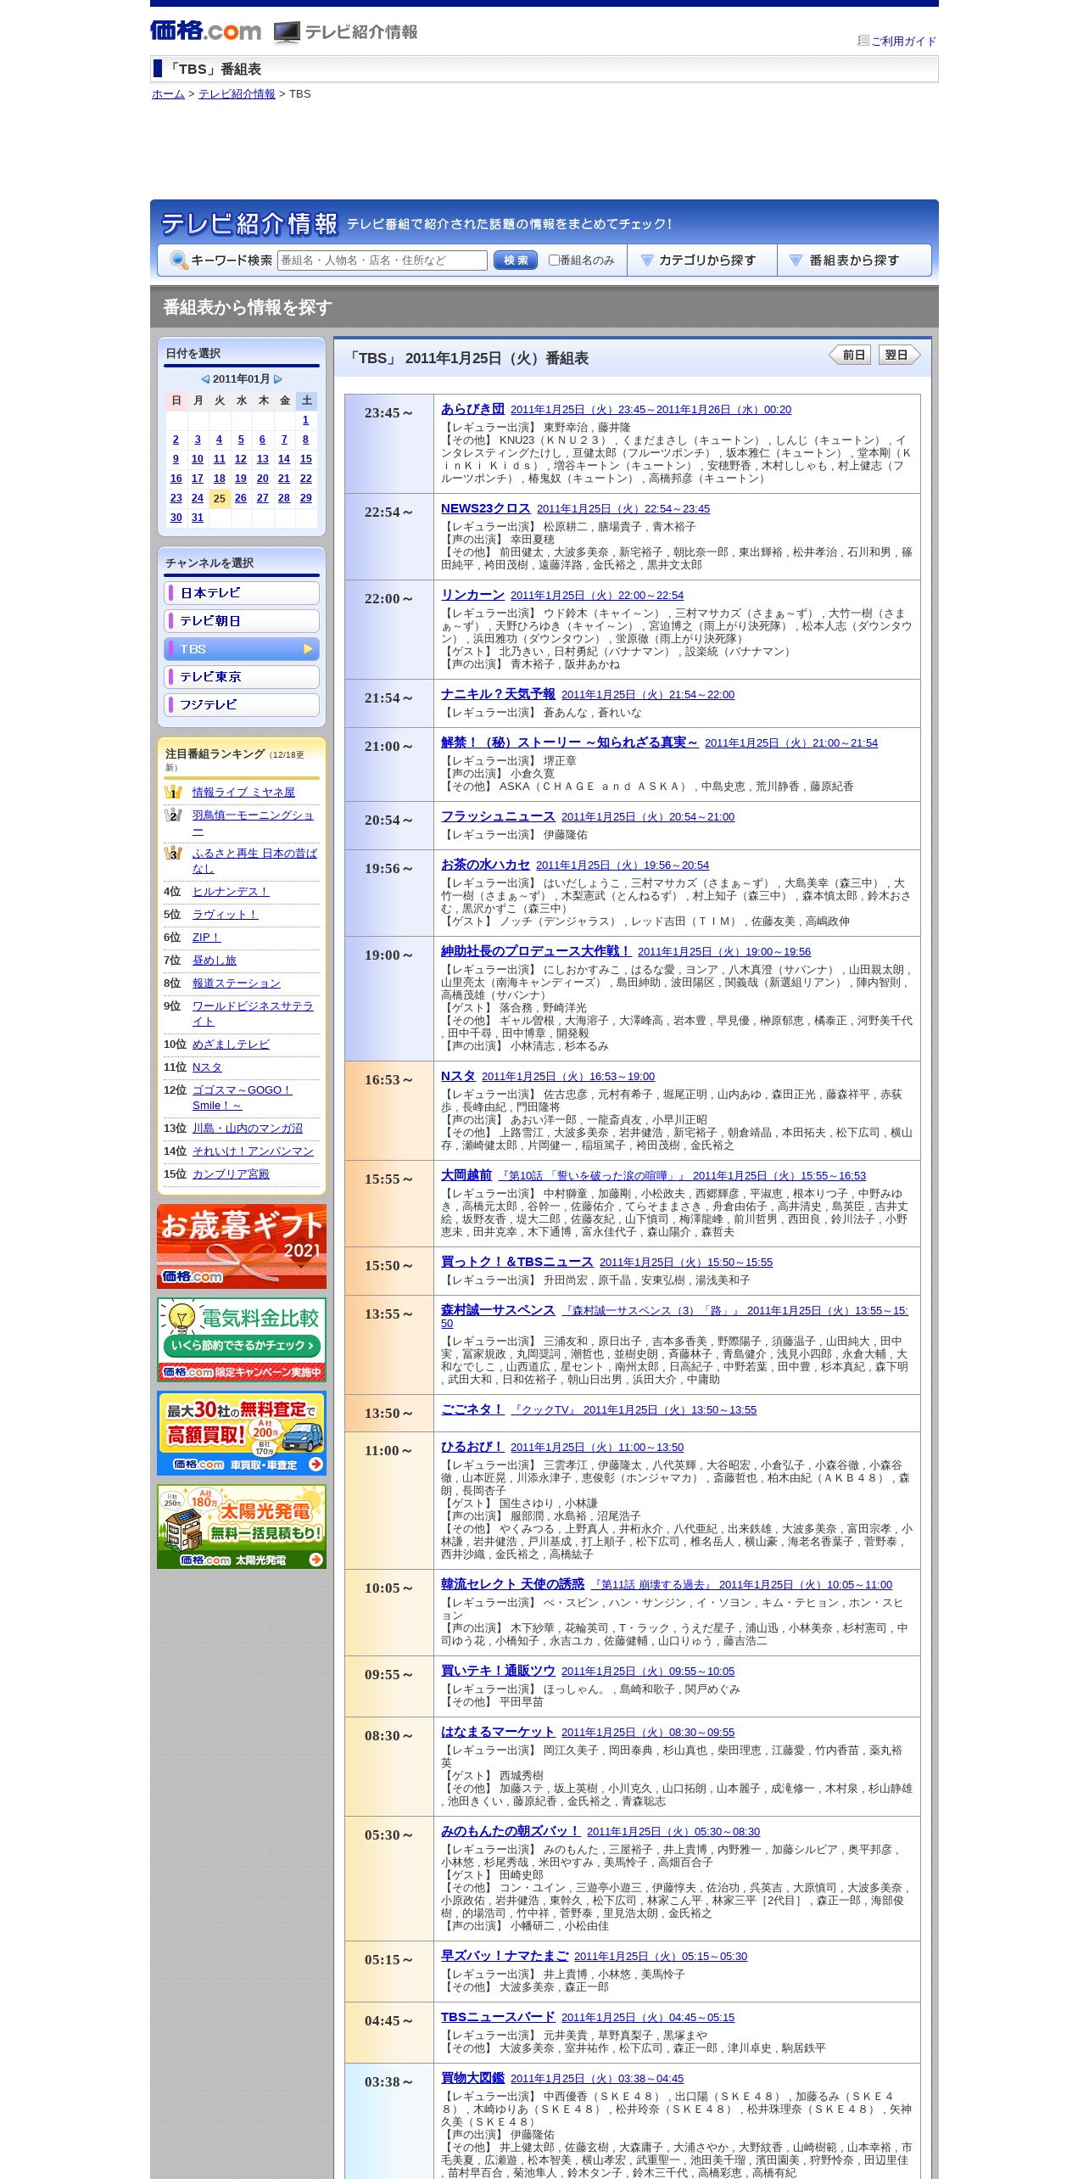Toggle the 番組名のみ checkbox
This screenshot has height=2179, width=1089.
click(554, 260)
